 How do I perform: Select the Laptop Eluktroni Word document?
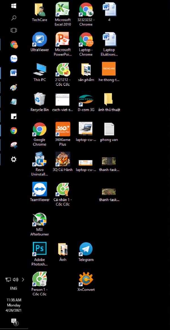coord(109,44)
